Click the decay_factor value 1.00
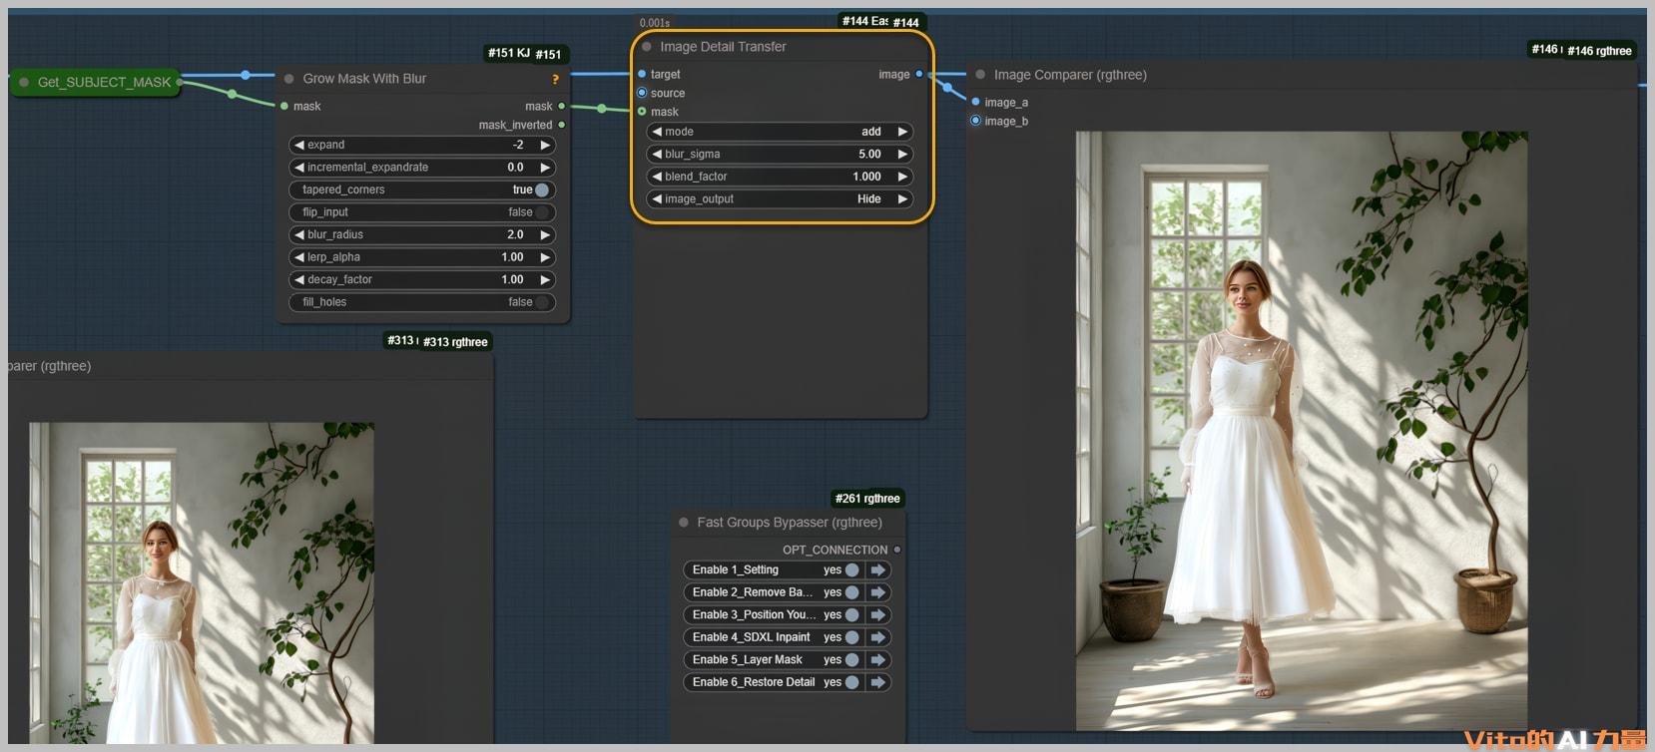Screen dimensions: 1655x752 click(512, 279)
